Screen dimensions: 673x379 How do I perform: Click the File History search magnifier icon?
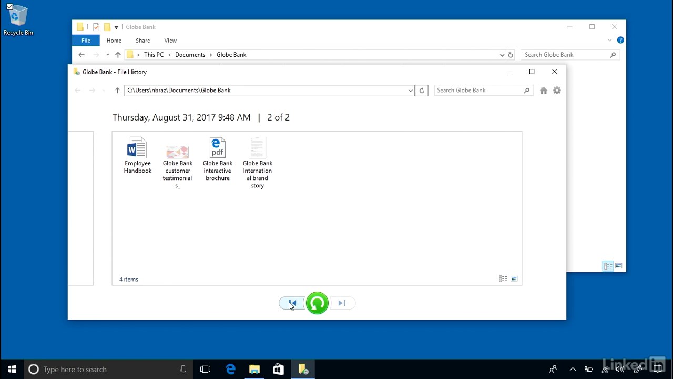pyautogui.click(x=526, y=91)
